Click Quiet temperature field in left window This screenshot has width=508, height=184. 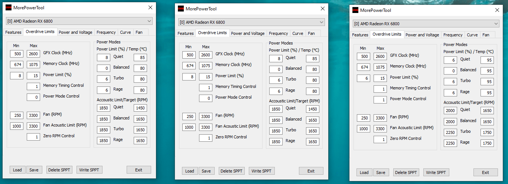coord(140,57)
